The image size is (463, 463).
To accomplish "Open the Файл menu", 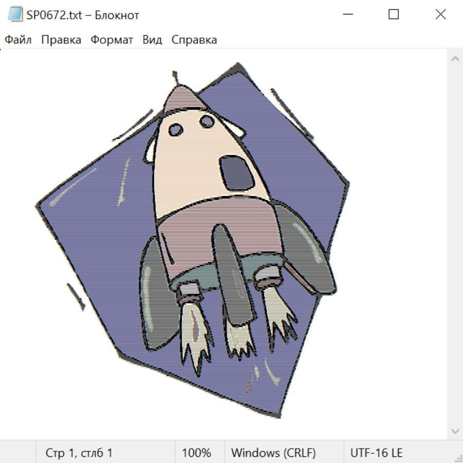I will coord(18,40).
